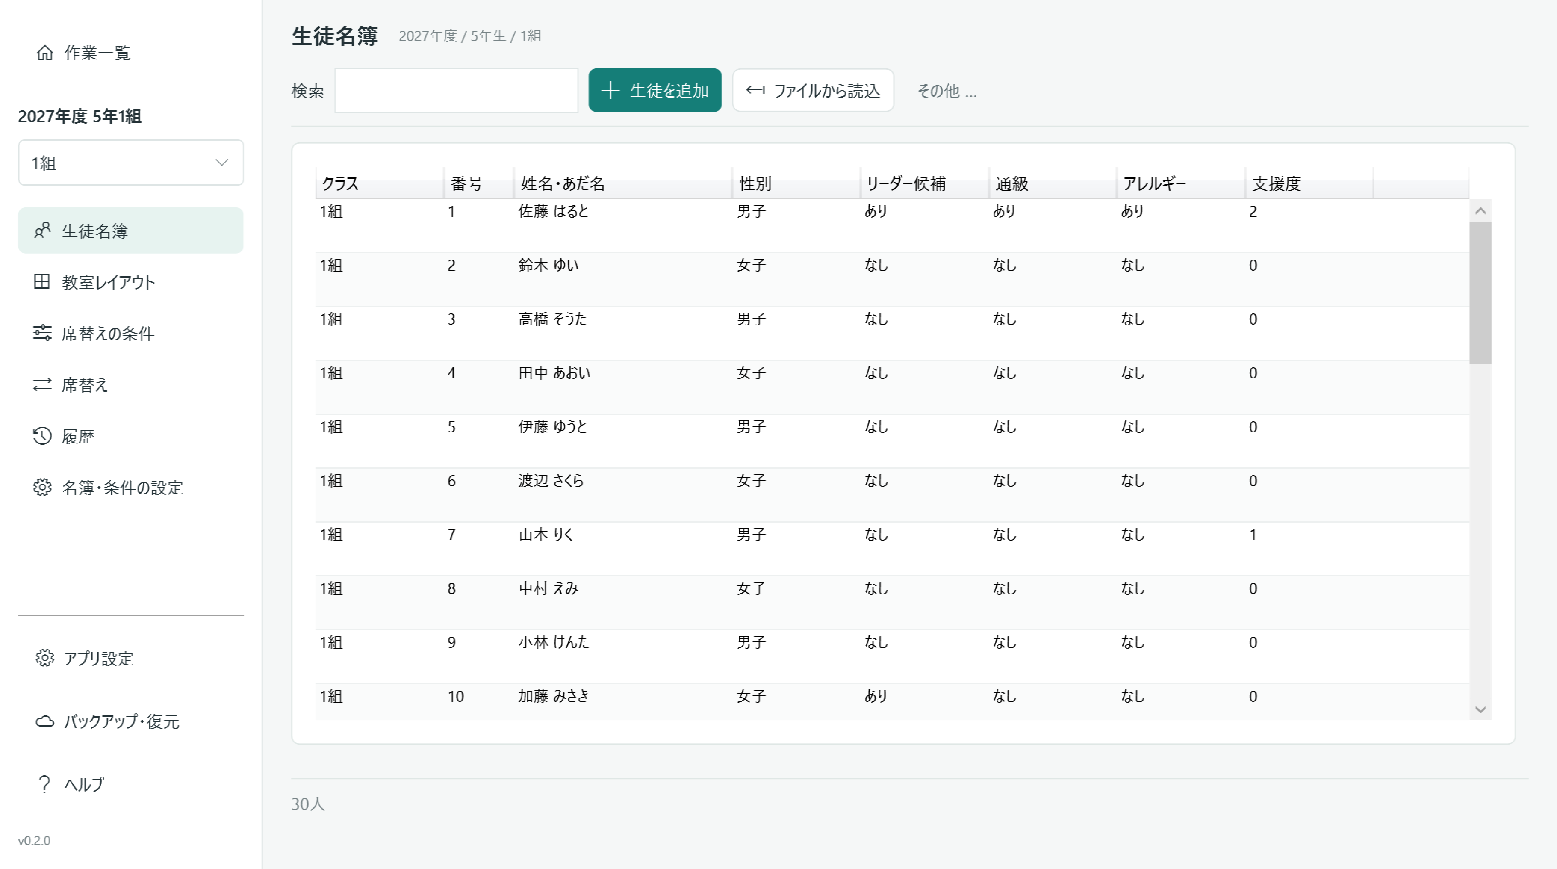1557x869 pixels.
Task: Click the sliders icon for 席替えの条件
Action: 42,333
